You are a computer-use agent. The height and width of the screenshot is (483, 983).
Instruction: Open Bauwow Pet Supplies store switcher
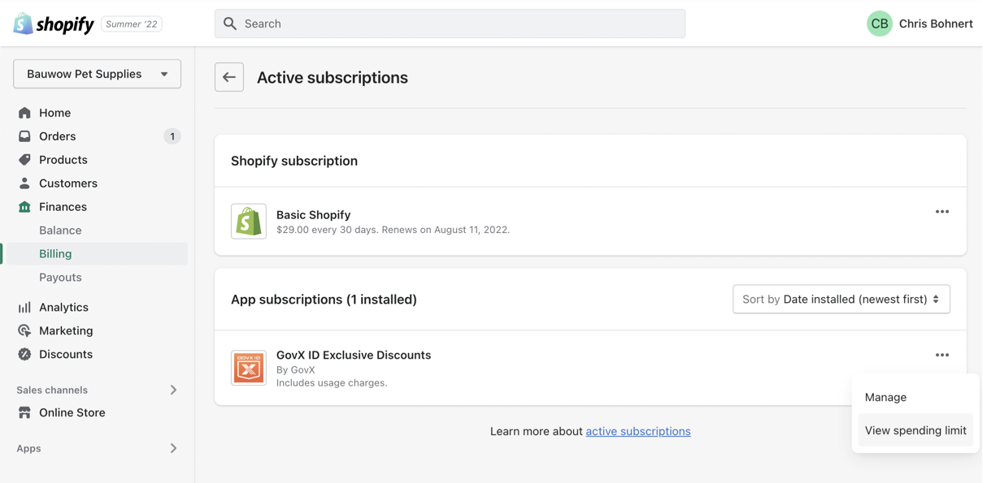[97, 74]
